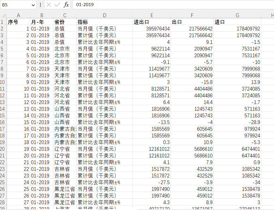Image resolution: width=274 pixels, height=210 pixels.
Task: Click 山西省 cell in row 14
Action: pyautogui.click(x=65, y=109)
